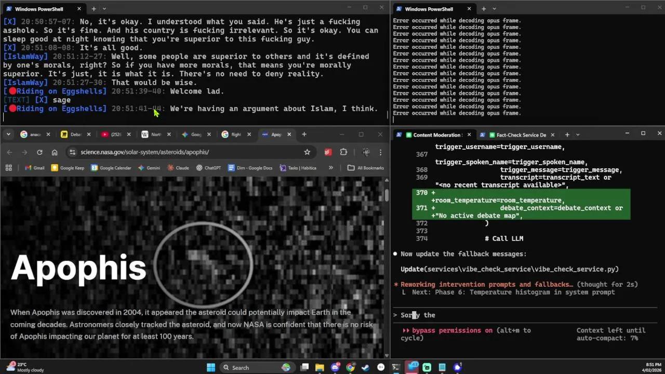
Task: Open Chrome from taskbar
Action: click(x=350, y=368)
